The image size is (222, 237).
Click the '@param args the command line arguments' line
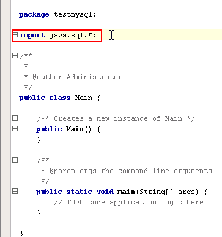click(127, 171)
